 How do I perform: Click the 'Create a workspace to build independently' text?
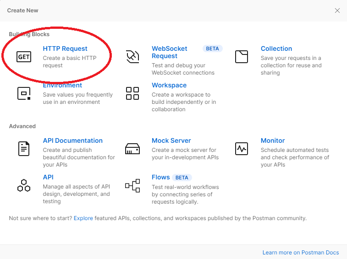(184, 102)
